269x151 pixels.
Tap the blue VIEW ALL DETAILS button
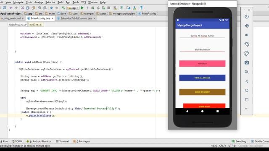[202, 78]
